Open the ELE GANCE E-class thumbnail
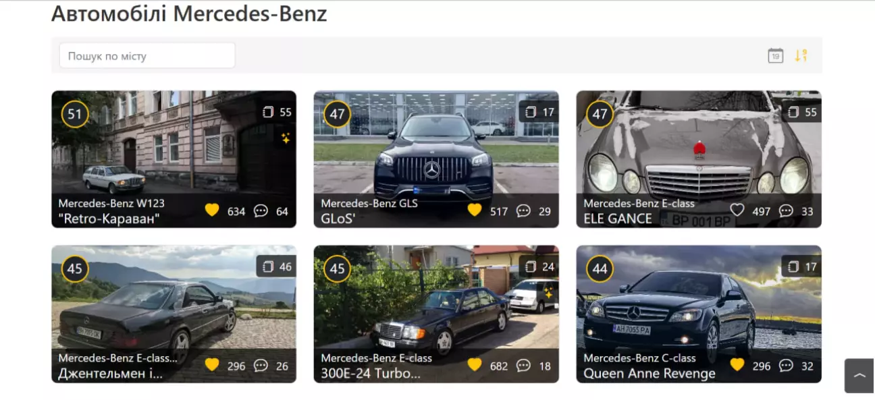Viewport: 875px width, 400px height. tap(699, 159)
